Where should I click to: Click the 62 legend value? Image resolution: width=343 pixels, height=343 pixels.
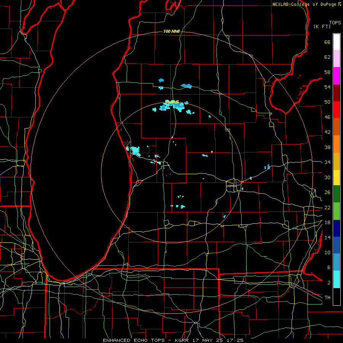(x=327, y=57)
